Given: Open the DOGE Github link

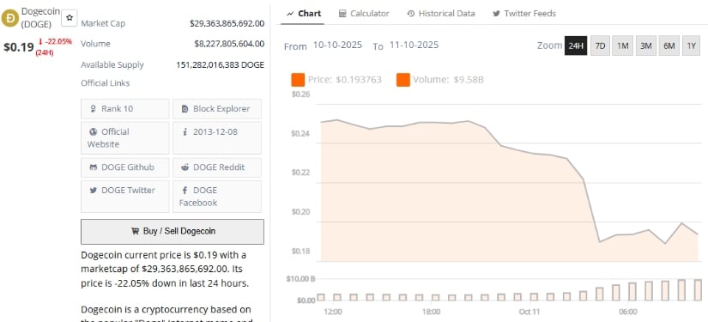Looking at the screenshot, I should click(x=125, y=167).
